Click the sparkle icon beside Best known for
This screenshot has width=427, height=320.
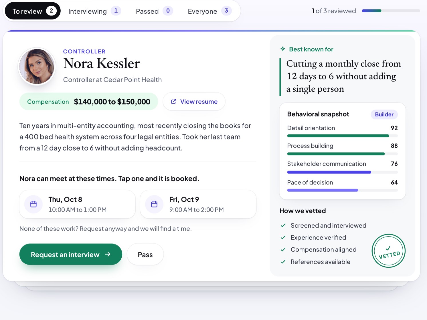(283, 49)
